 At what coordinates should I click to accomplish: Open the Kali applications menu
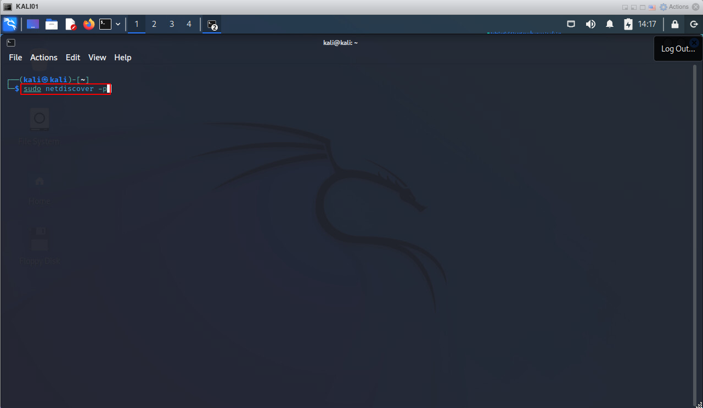[x=10, y=24]
